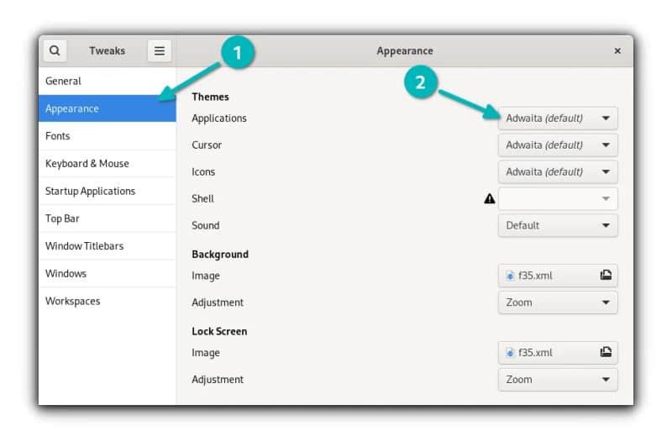The image size is (672, 447).
Task: Open the Background Adjustment Zoom dropdown
Action: (x=558, y=302)
